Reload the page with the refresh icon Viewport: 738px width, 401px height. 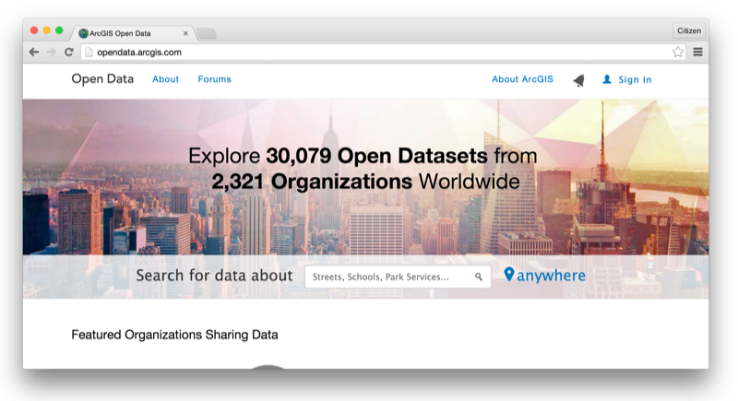tap(69, 53)
